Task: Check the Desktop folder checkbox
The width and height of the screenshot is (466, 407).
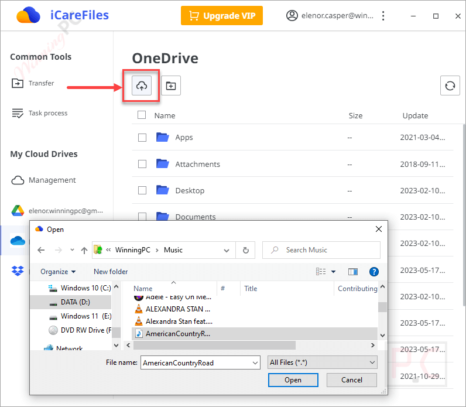Action: (142, 190)
